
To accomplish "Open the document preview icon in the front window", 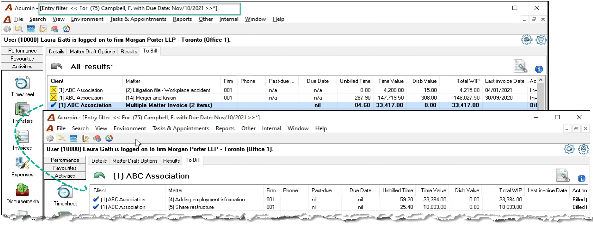I will click(x=563, y=175).
